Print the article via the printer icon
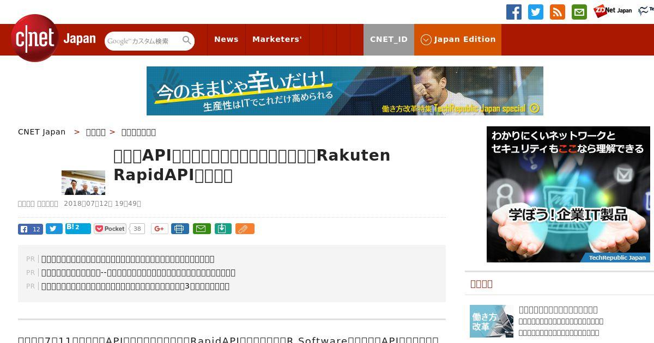The image size is (654, 343). (x=180, y=229)
